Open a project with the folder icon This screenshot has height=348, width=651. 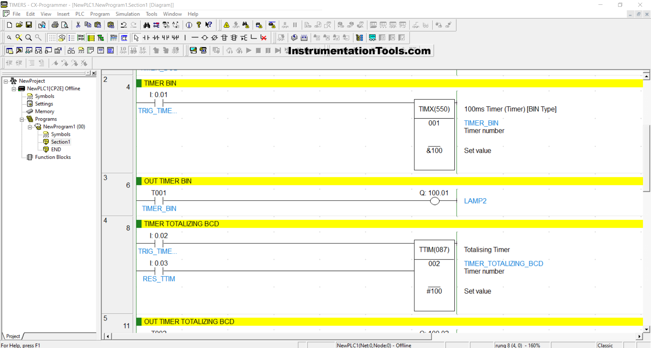pos(19,25)
